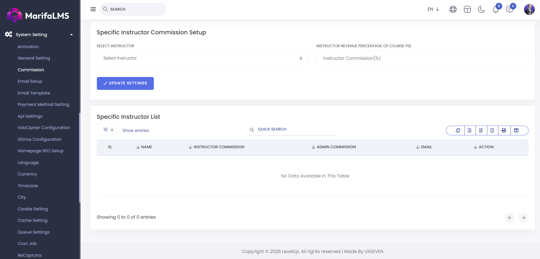Open the Select Instructor dropdown

point(203,58)
